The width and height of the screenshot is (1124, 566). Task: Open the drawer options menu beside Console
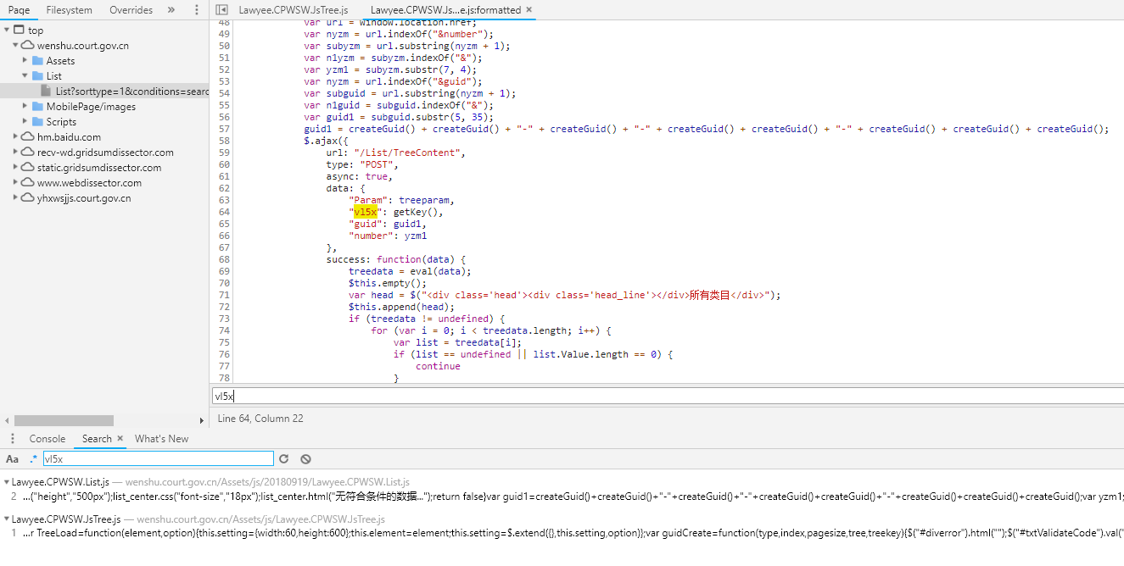coord(11,438)
